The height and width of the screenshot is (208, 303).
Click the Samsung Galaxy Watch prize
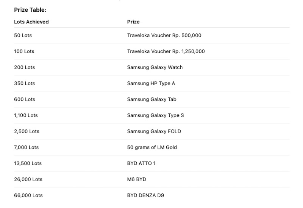point(155,67)
